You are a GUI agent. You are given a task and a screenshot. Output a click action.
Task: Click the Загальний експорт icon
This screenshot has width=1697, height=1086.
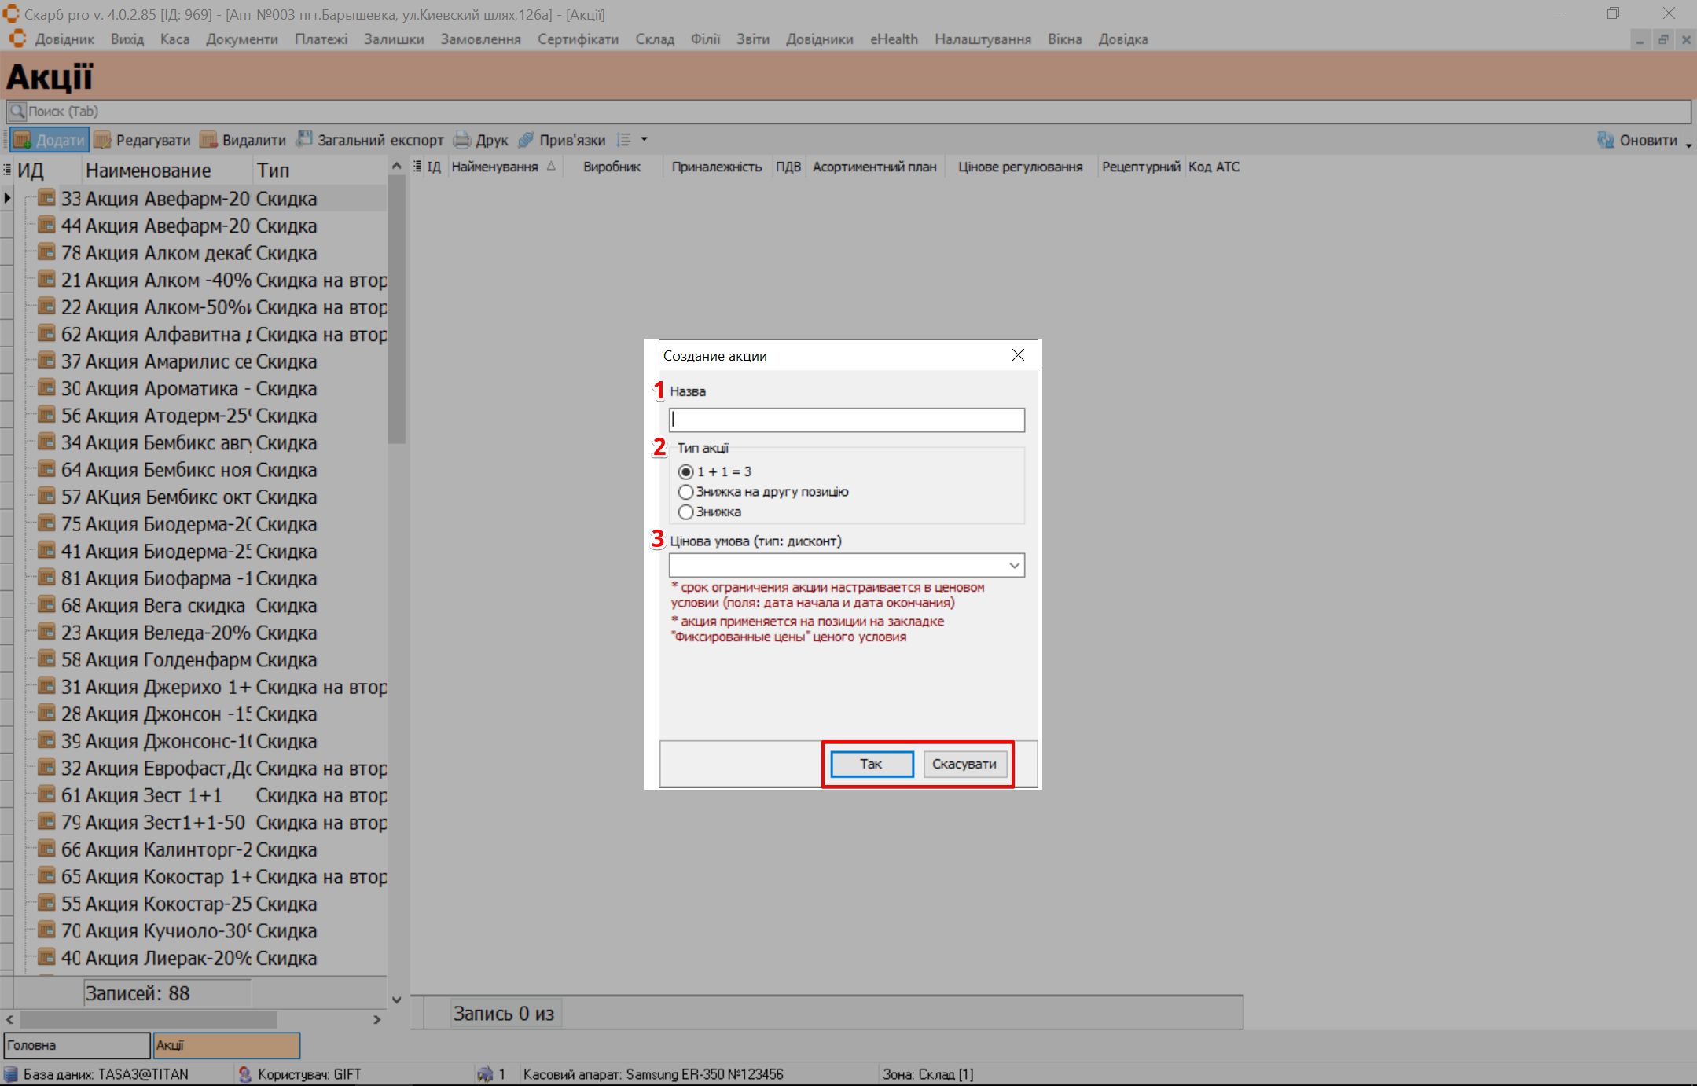pyautogui.click(x=304, y=139)
